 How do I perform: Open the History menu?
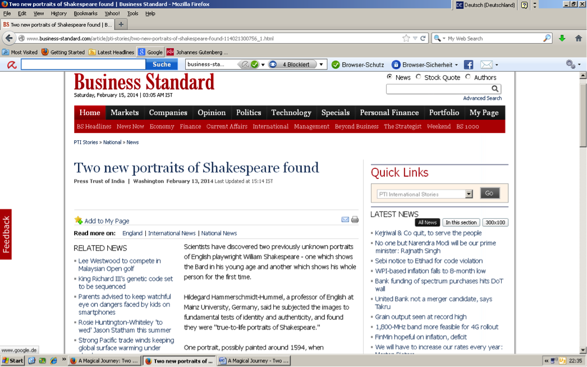point(58,13)
